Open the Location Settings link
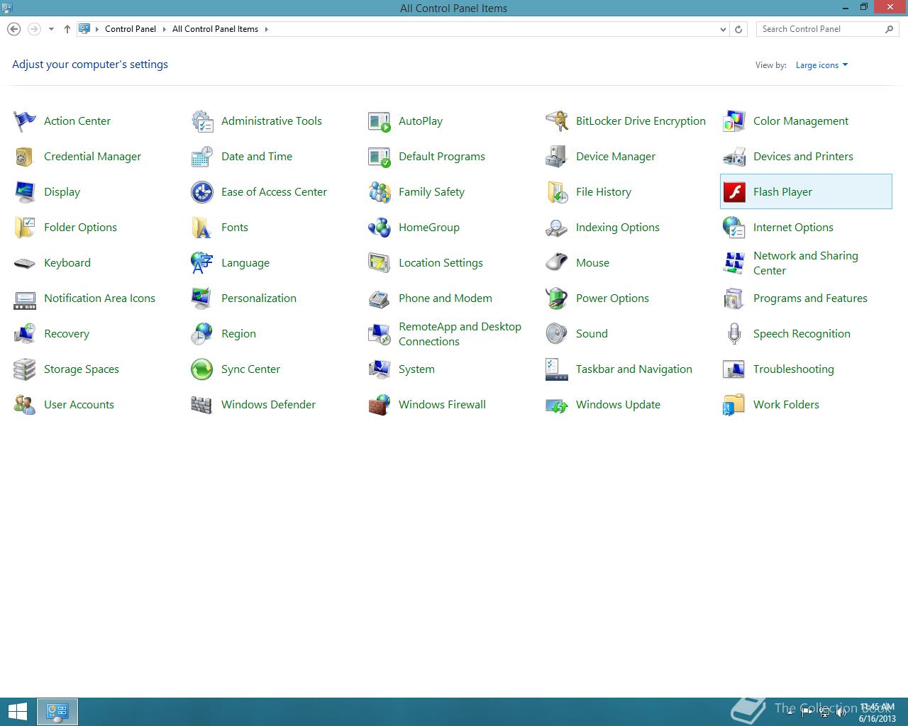 pos(441,263)
